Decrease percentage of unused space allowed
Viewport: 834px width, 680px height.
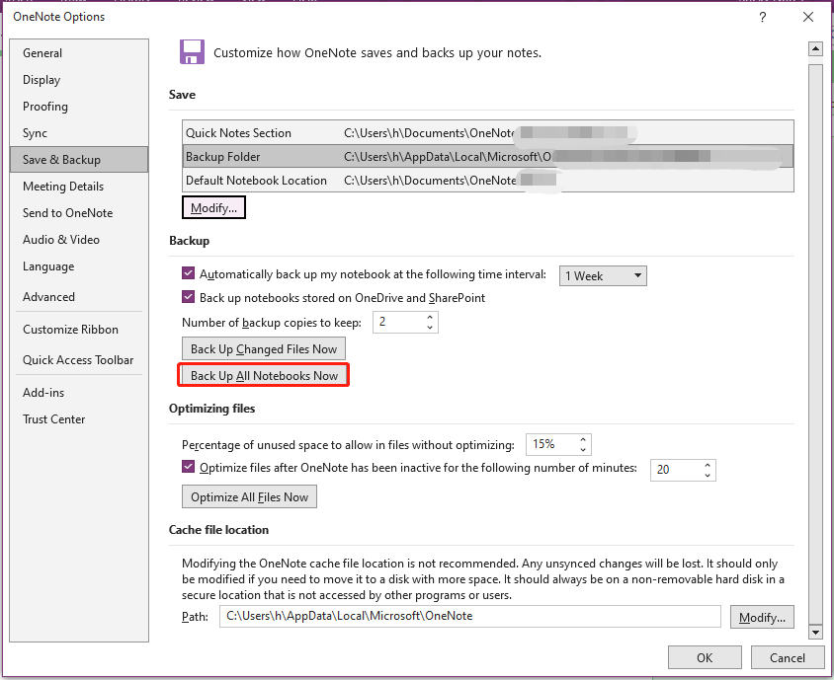click(583, 449)
